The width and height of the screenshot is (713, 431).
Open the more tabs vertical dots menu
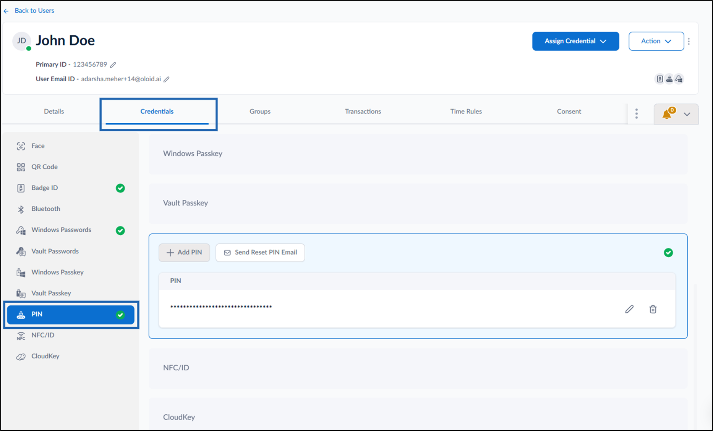[637, 113]
